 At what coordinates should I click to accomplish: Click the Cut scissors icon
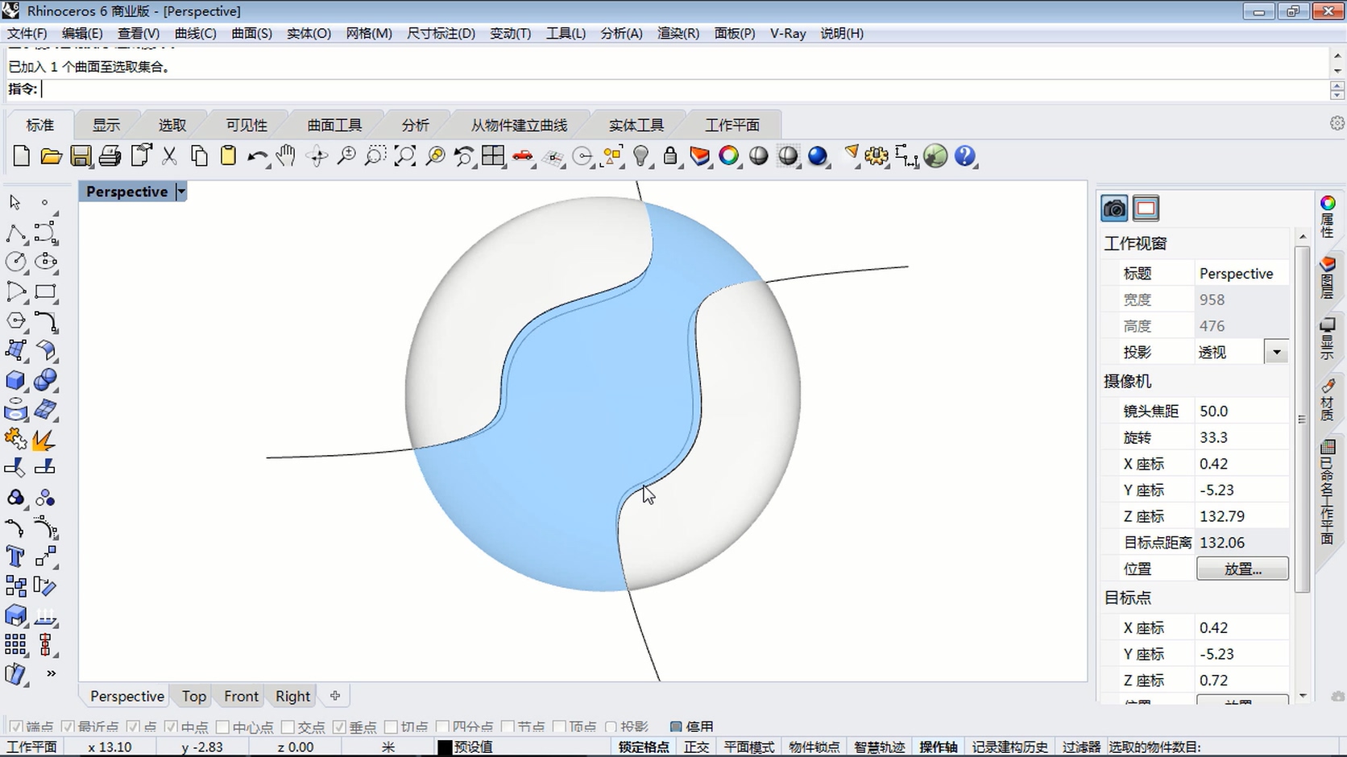pos(169,156)
